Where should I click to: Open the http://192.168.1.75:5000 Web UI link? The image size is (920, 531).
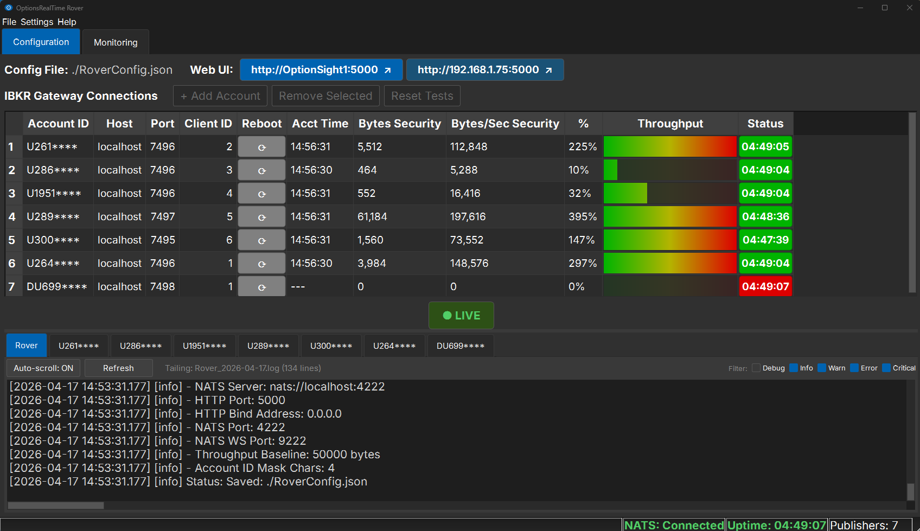[485, 69]
